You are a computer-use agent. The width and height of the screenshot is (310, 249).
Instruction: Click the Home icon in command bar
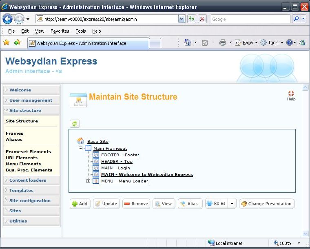click(187, 42)
